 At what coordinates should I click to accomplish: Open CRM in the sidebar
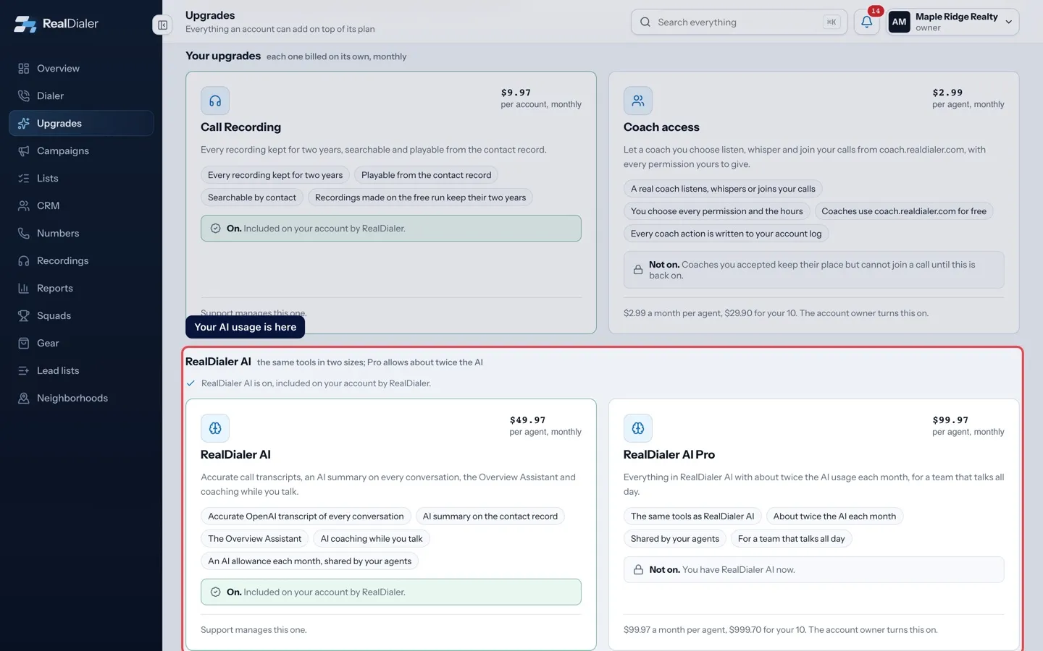click(x=81, y=206)
